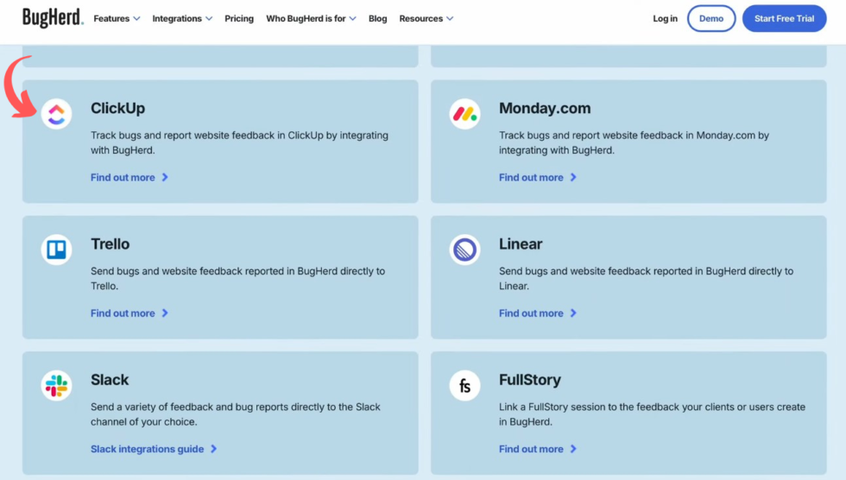The height and width of the screenshot is (480, 846).
Task: Click FullStory session description text
Action: pyautogui.click(x=653, y=414)
